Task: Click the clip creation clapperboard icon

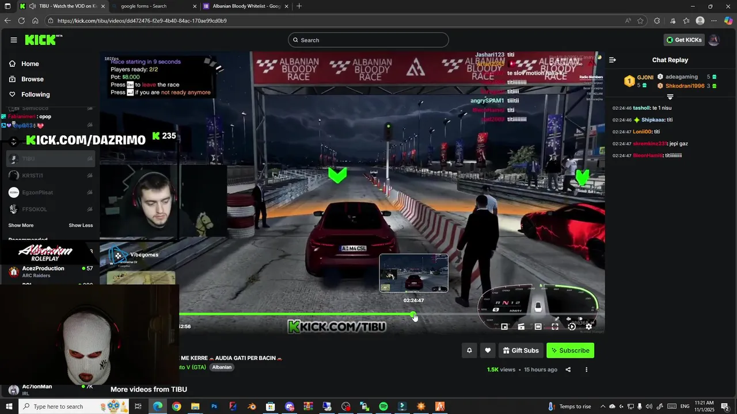Action: (521, 327)
